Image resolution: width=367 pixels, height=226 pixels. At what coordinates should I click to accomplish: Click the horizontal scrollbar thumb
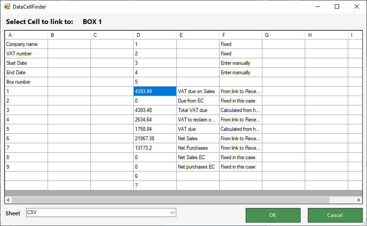pyautogui.click(x=171, y=200)
